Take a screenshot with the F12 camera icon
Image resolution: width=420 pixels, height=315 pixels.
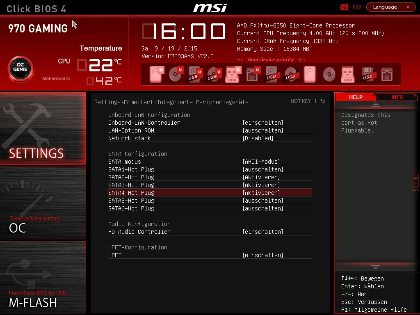pos(344,7)
